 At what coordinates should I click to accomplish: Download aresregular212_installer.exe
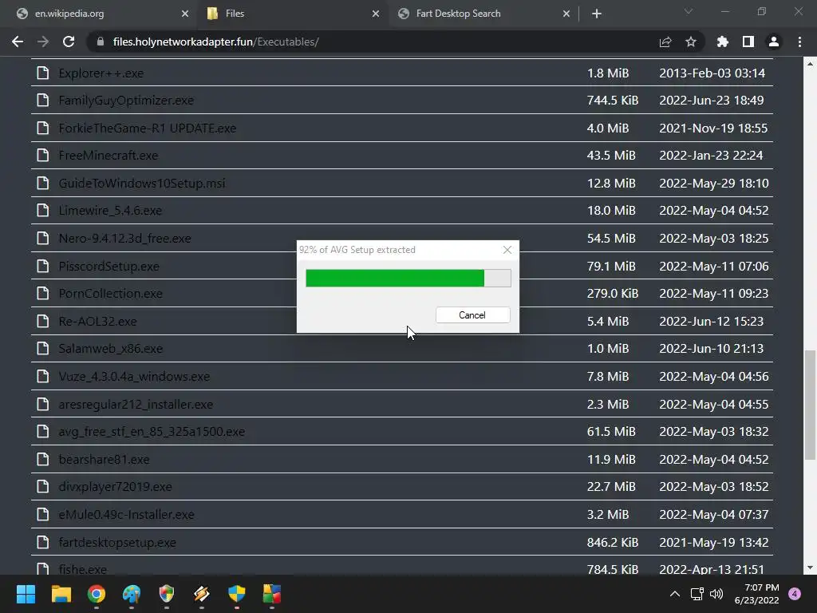pyautogui.click(x=136, y=404)
